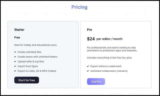Click the Pricing heading
Screen dimensions: 160x96
[x=79, y=7]
